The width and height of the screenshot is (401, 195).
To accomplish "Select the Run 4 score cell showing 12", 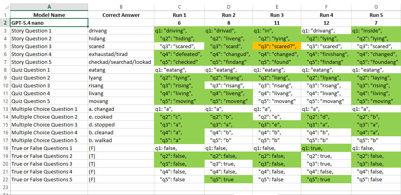I will coord(326,23).
